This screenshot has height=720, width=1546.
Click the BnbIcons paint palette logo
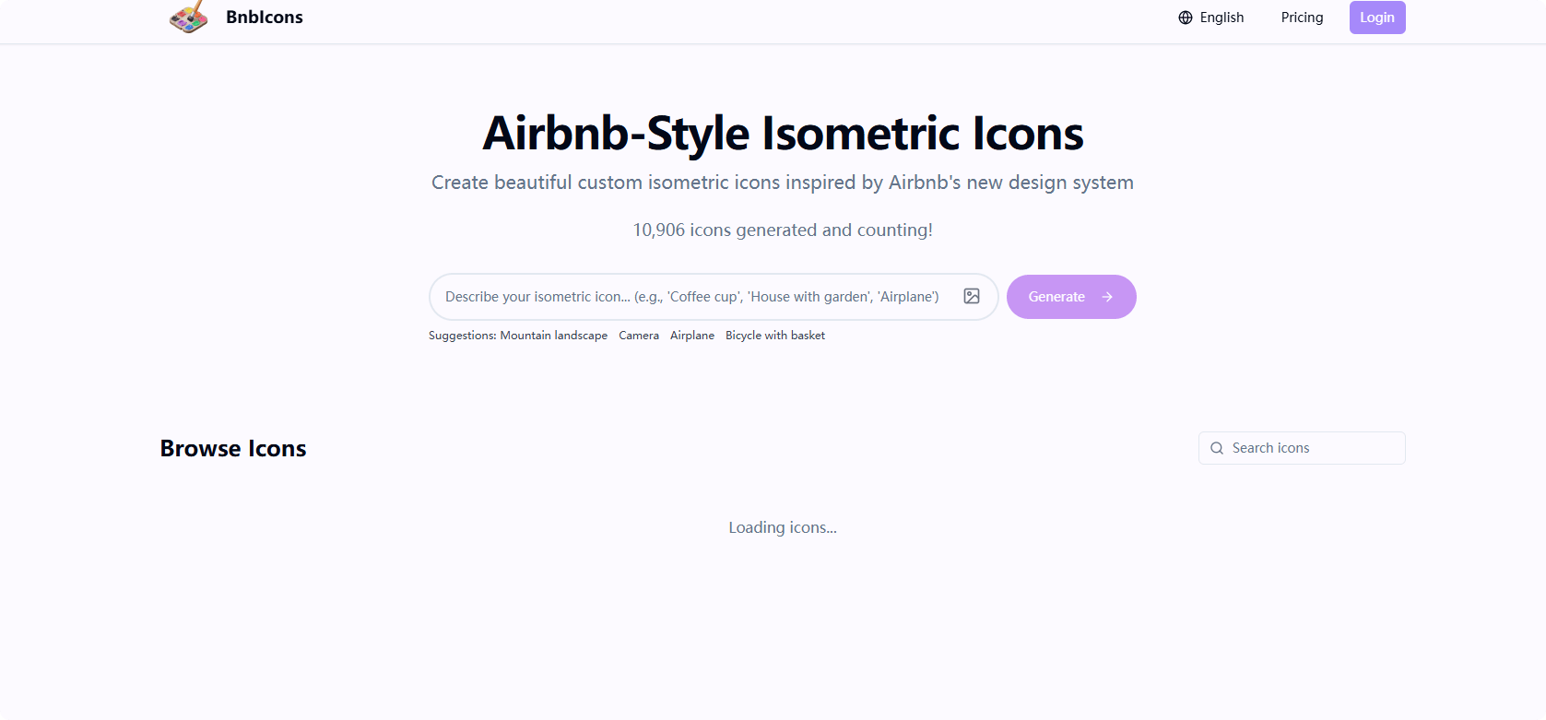189,17
